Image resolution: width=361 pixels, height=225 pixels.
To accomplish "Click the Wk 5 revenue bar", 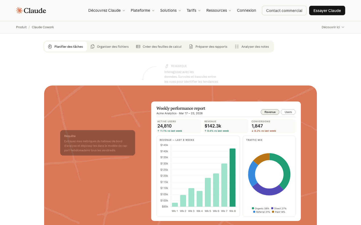I will pyautogui.click(x=208, y=192).
